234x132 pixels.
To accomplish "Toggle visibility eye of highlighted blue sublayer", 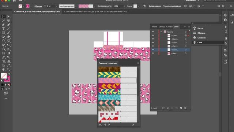I will pos(153,50).
